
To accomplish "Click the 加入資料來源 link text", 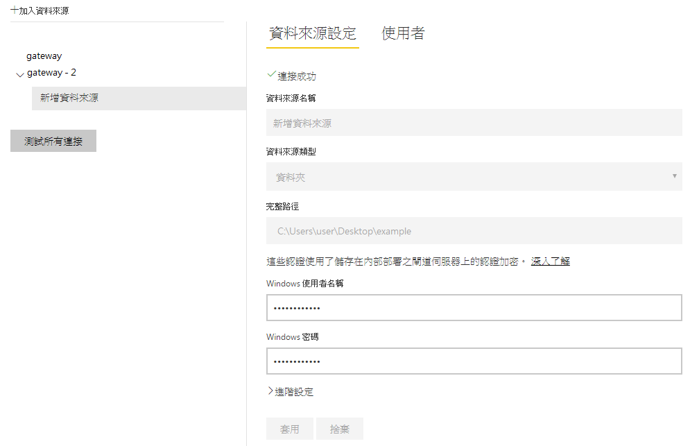I will (x=44, y=11).
